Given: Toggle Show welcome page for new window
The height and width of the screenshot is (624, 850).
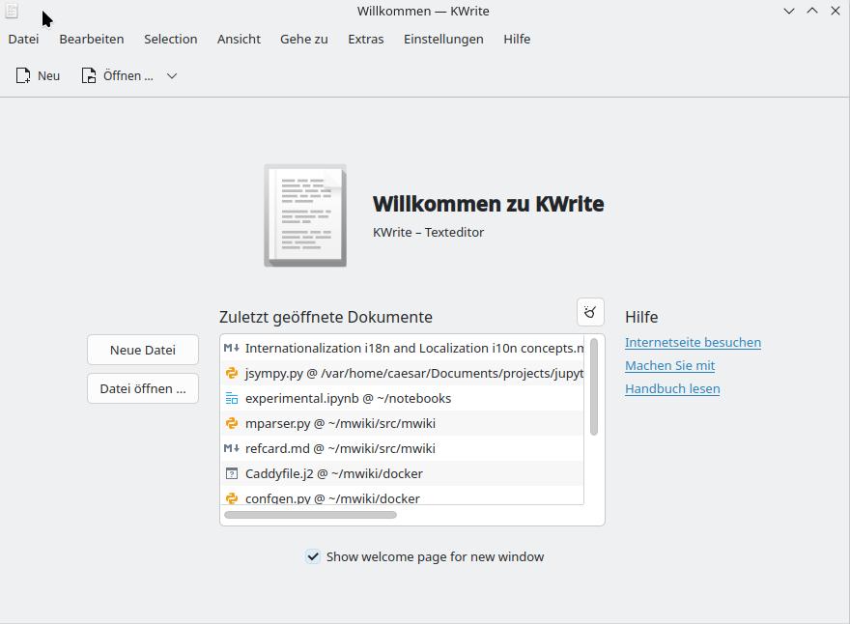Looking at the screenshot, I should pyautogui.click(x=313, y=556).
